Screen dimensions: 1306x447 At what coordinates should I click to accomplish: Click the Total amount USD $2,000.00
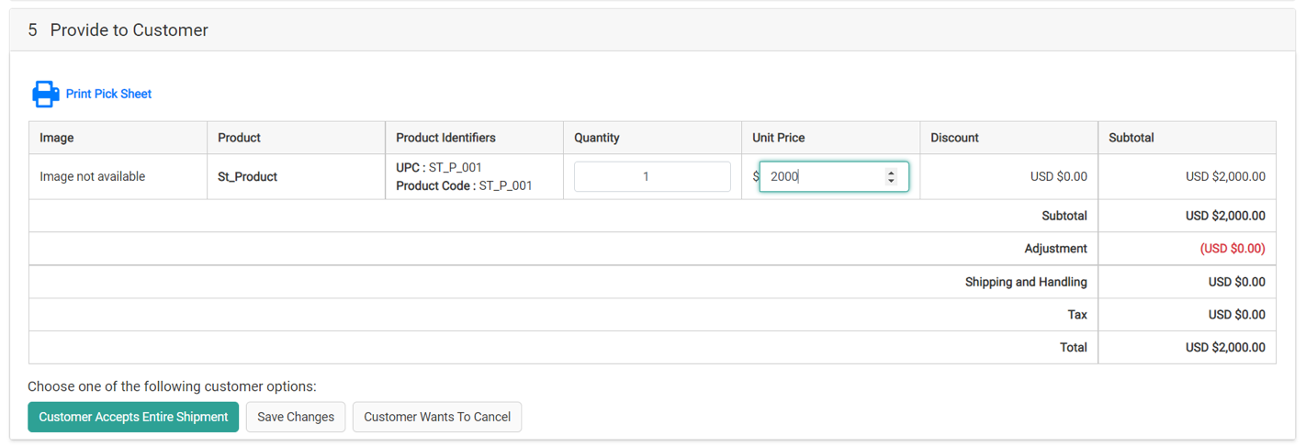[1224, 348]
